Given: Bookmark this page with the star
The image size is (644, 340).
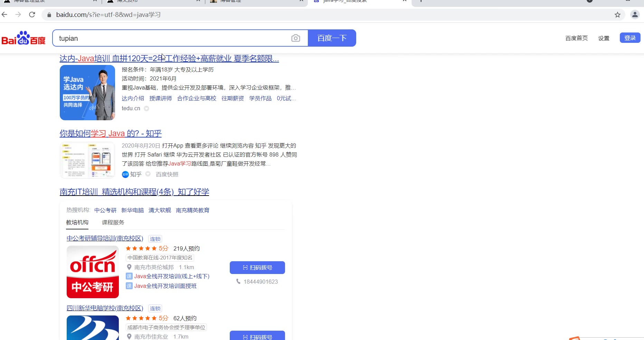Looking at the screenshot, I should (618, 15).
